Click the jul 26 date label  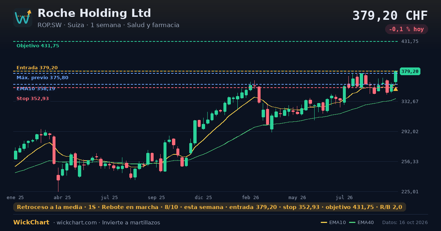point(344,197)
